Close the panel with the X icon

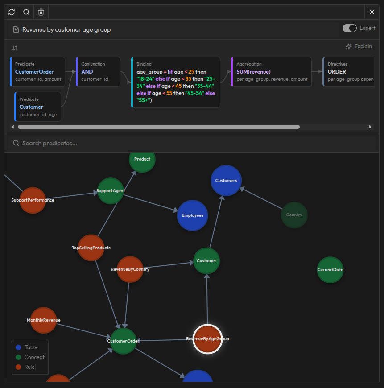372,12
